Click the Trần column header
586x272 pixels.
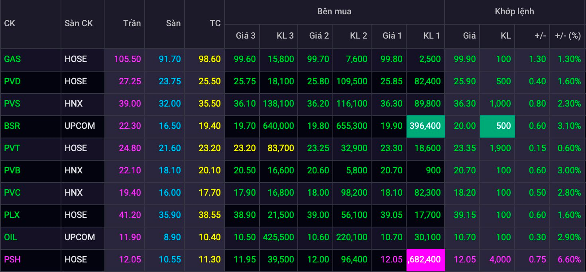[x=132, y=23]
